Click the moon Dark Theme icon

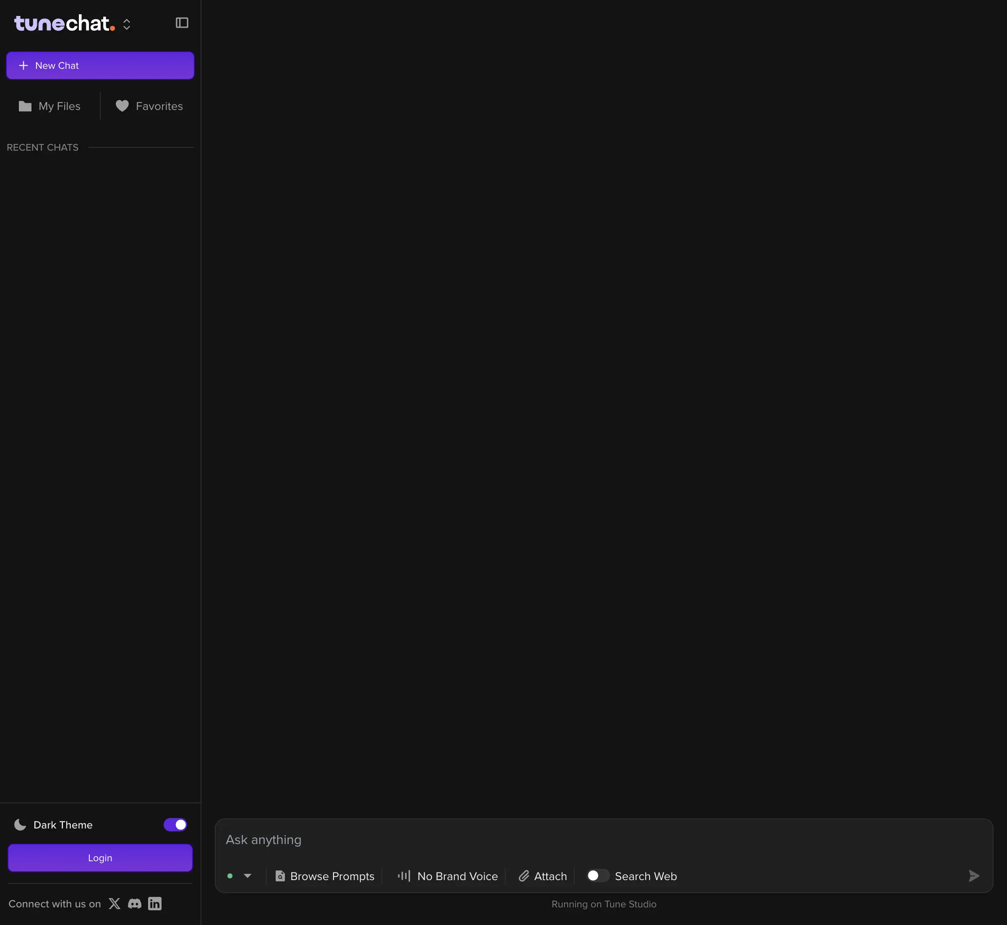(20, 824)
